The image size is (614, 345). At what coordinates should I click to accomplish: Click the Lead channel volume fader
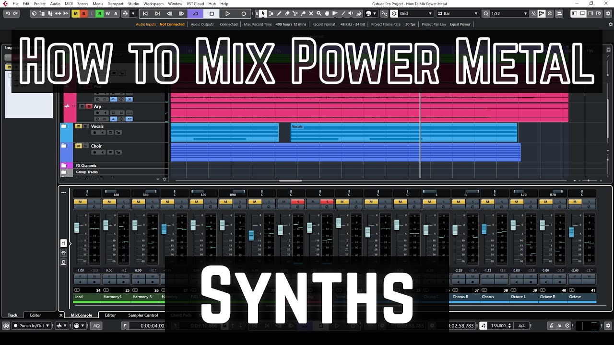click(77, 227)
